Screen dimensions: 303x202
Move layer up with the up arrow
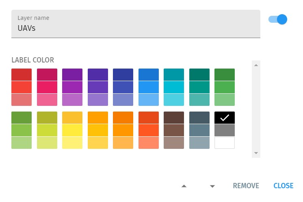184,186
